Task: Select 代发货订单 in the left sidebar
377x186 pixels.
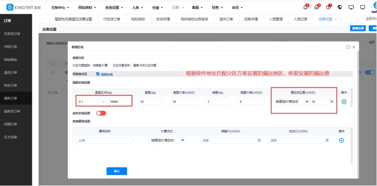Action: click(x=12, y=34)
